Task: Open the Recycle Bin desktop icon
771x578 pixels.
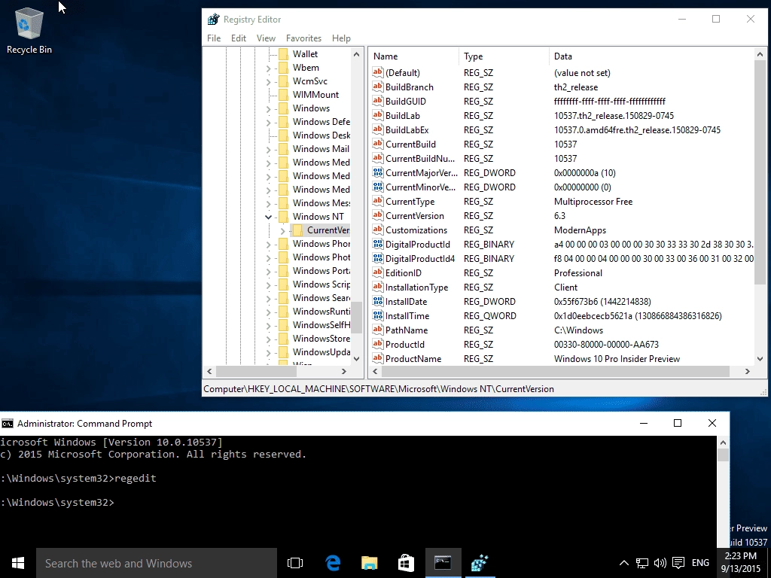Action: click(x=29, y=30)
